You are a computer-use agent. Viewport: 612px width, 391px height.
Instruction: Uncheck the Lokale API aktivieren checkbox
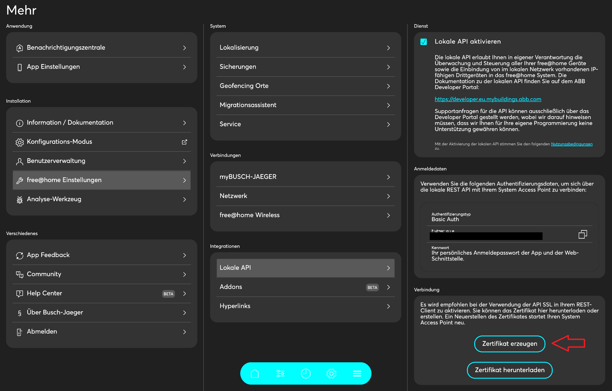coord(424,42)
